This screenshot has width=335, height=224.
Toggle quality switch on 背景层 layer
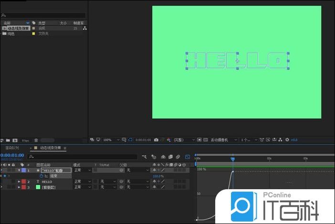click(163, 187)
